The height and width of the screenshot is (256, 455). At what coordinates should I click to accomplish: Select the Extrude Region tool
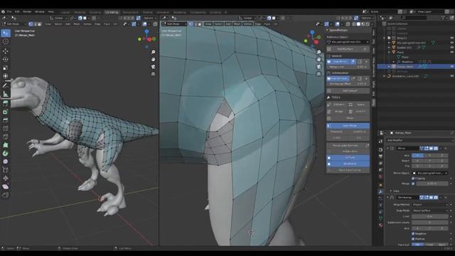tap(6, 103)
